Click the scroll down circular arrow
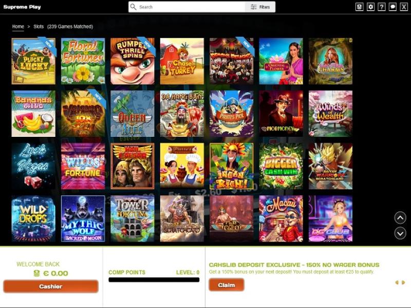Viewport: 411px width, 308px height. (x=400, y=233)
